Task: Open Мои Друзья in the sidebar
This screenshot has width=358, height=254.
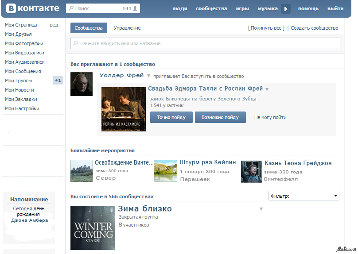Action: [18, 34]
